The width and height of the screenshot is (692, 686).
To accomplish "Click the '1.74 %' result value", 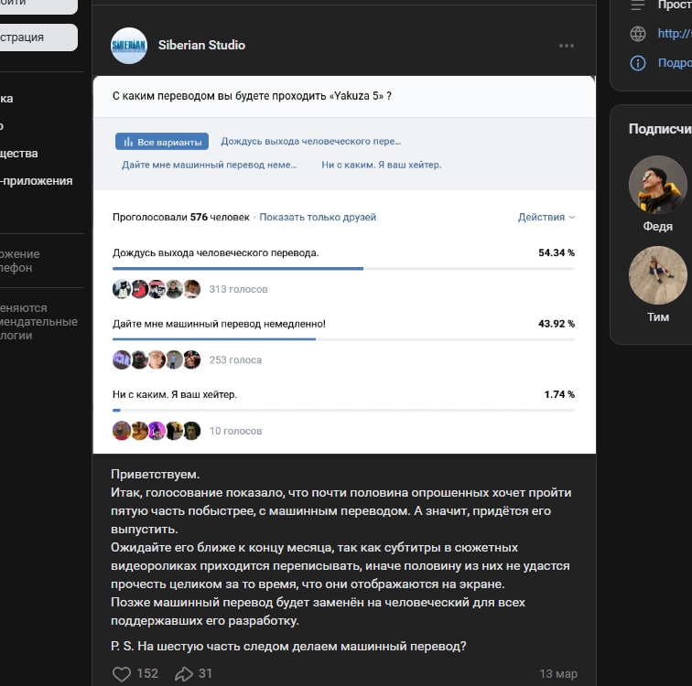I will [559, 394].
